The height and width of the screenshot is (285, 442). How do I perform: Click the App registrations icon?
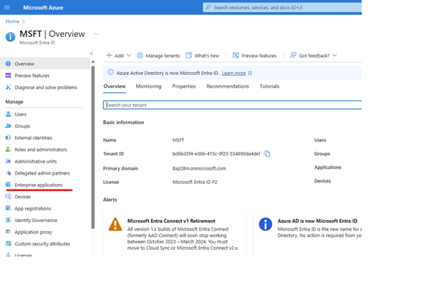tap(8, 208)
